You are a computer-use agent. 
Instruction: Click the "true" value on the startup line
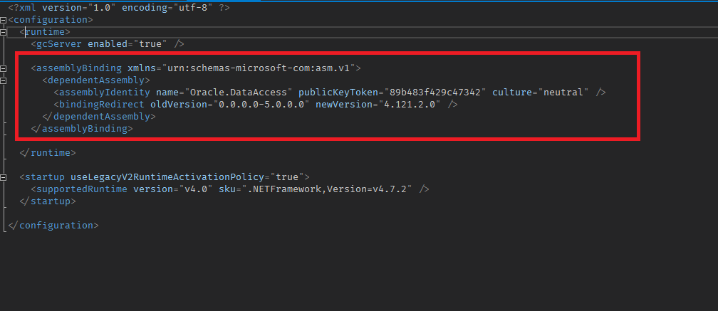(286, 177)
